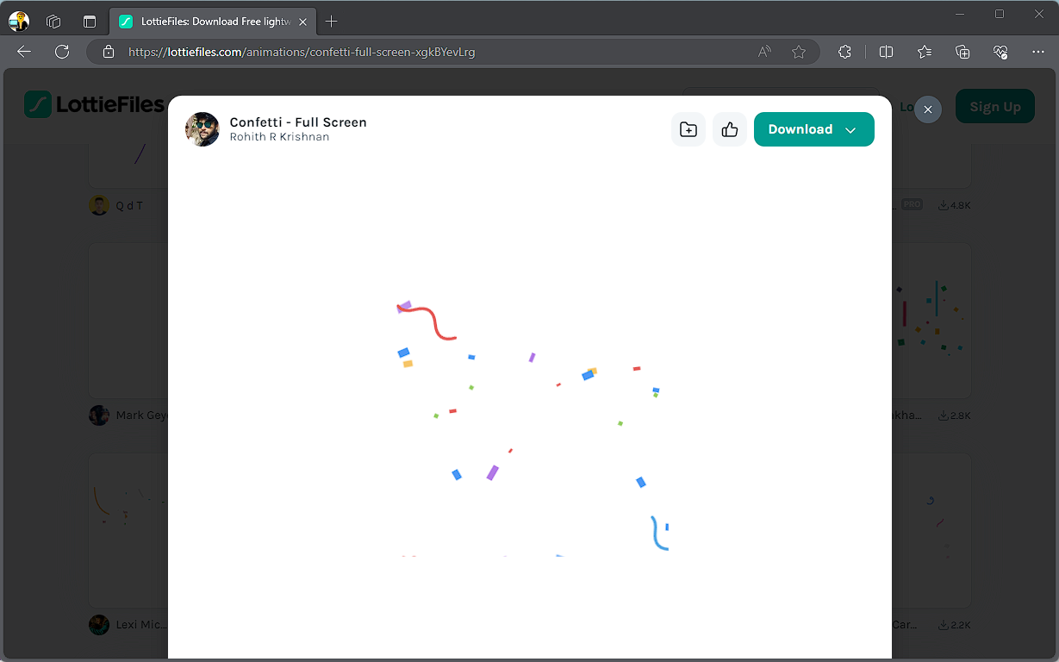Expand the Download dropdown chevron
1059x662 pixels.
pyautogui.click(x=850, y=130)
